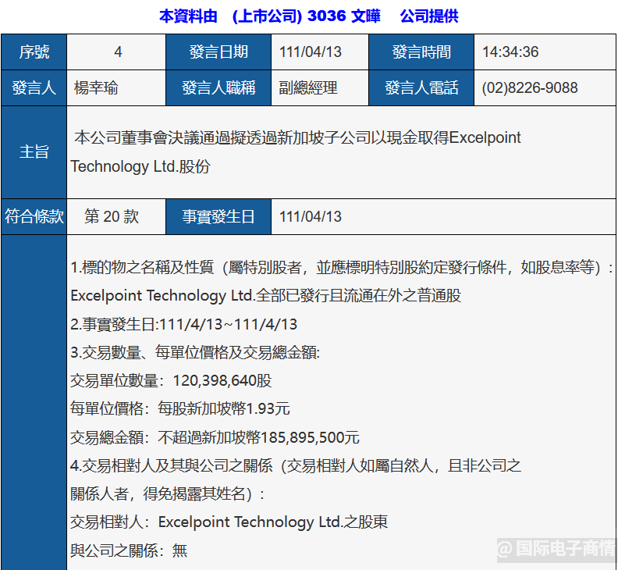Click the time value 14:34:36
Image resolution: width=618 pixels, height=570 pixels.
(510, 52)
